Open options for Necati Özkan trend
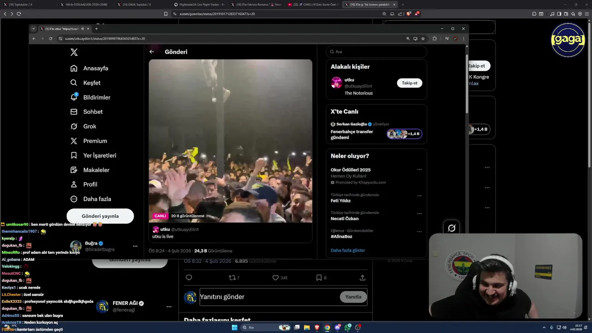 419,214
